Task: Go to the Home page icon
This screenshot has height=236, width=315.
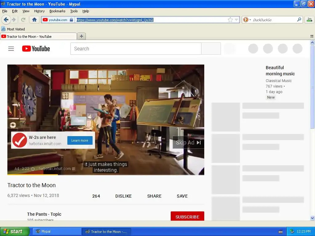Action: [x=34, y=20]
